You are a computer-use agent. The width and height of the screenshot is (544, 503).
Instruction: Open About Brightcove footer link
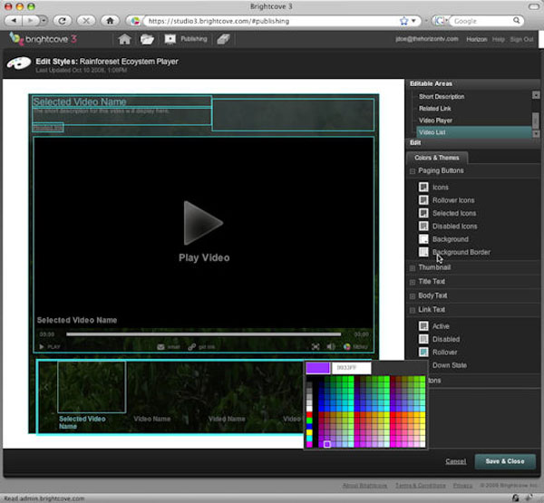coord(364,485)
